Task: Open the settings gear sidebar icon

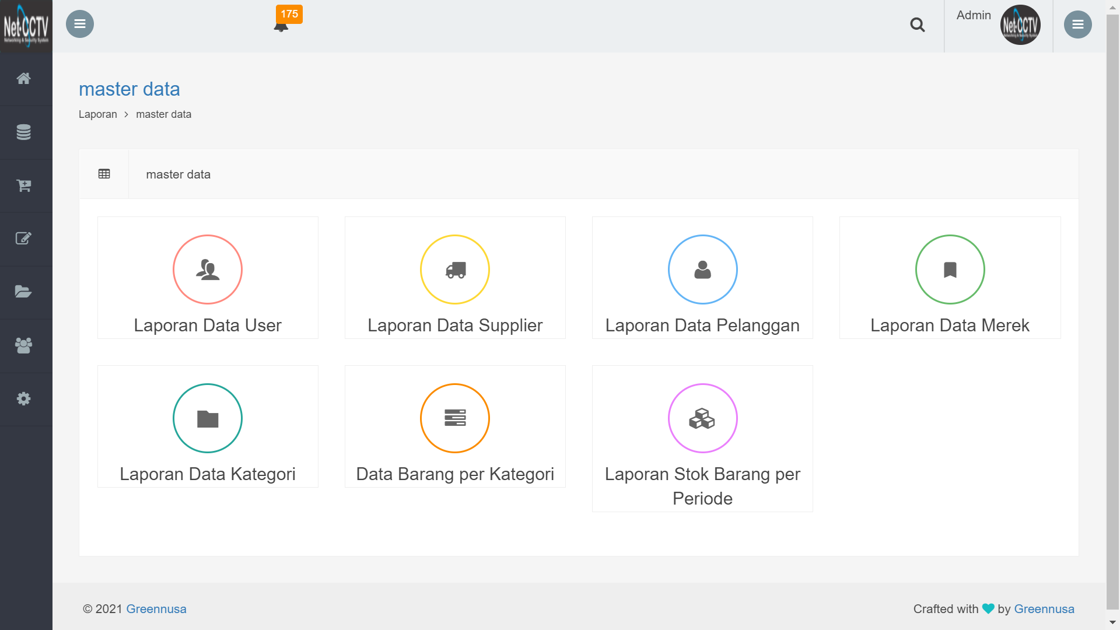Action: [23, 399]
